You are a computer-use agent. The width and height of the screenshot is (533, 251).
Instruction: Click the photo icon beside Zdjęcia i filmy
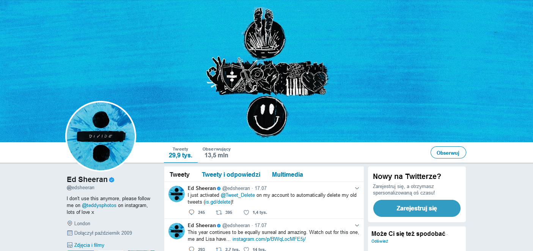(69, 245)
